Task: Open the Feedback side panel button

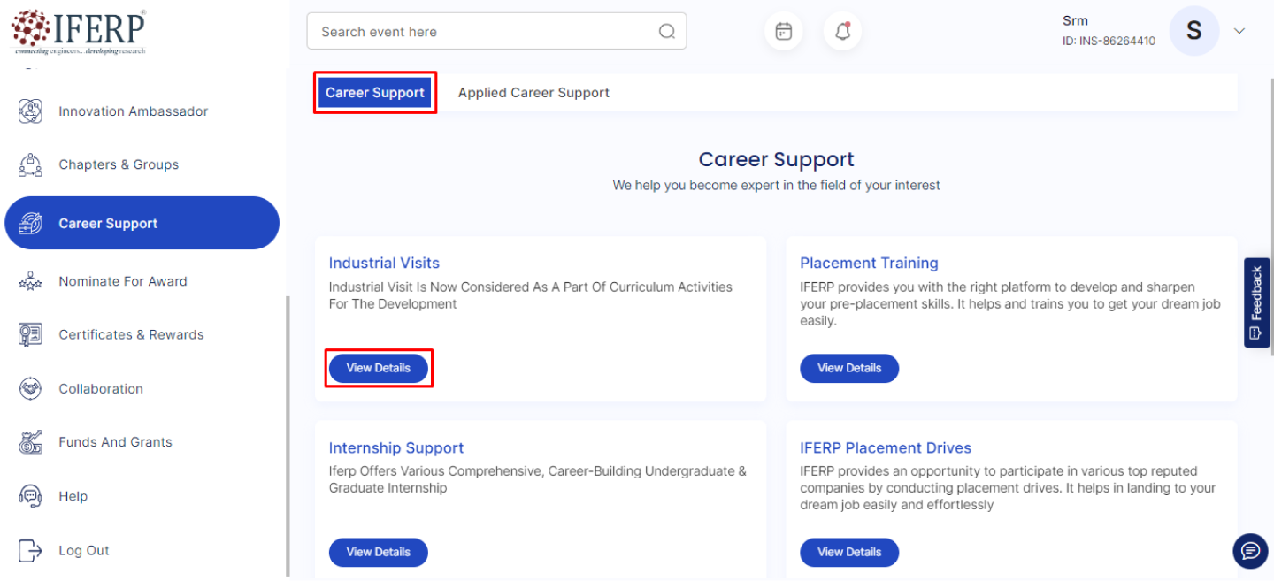Action: click(x=1256, y=302)
